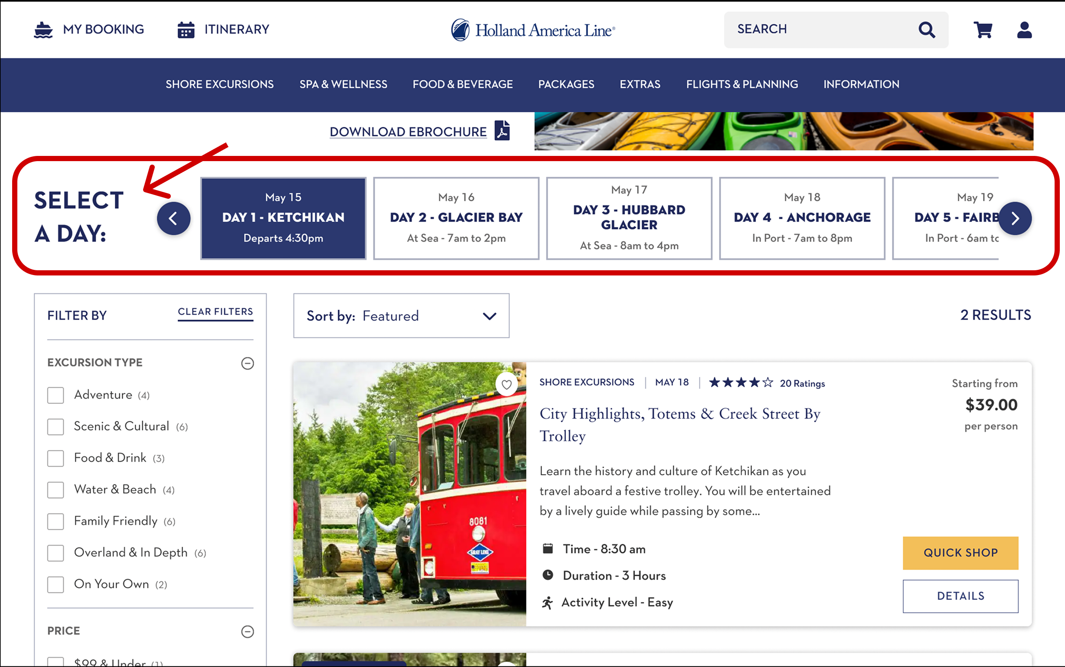
Task: Open the user account profile icon
Action: pos(1024,30)
